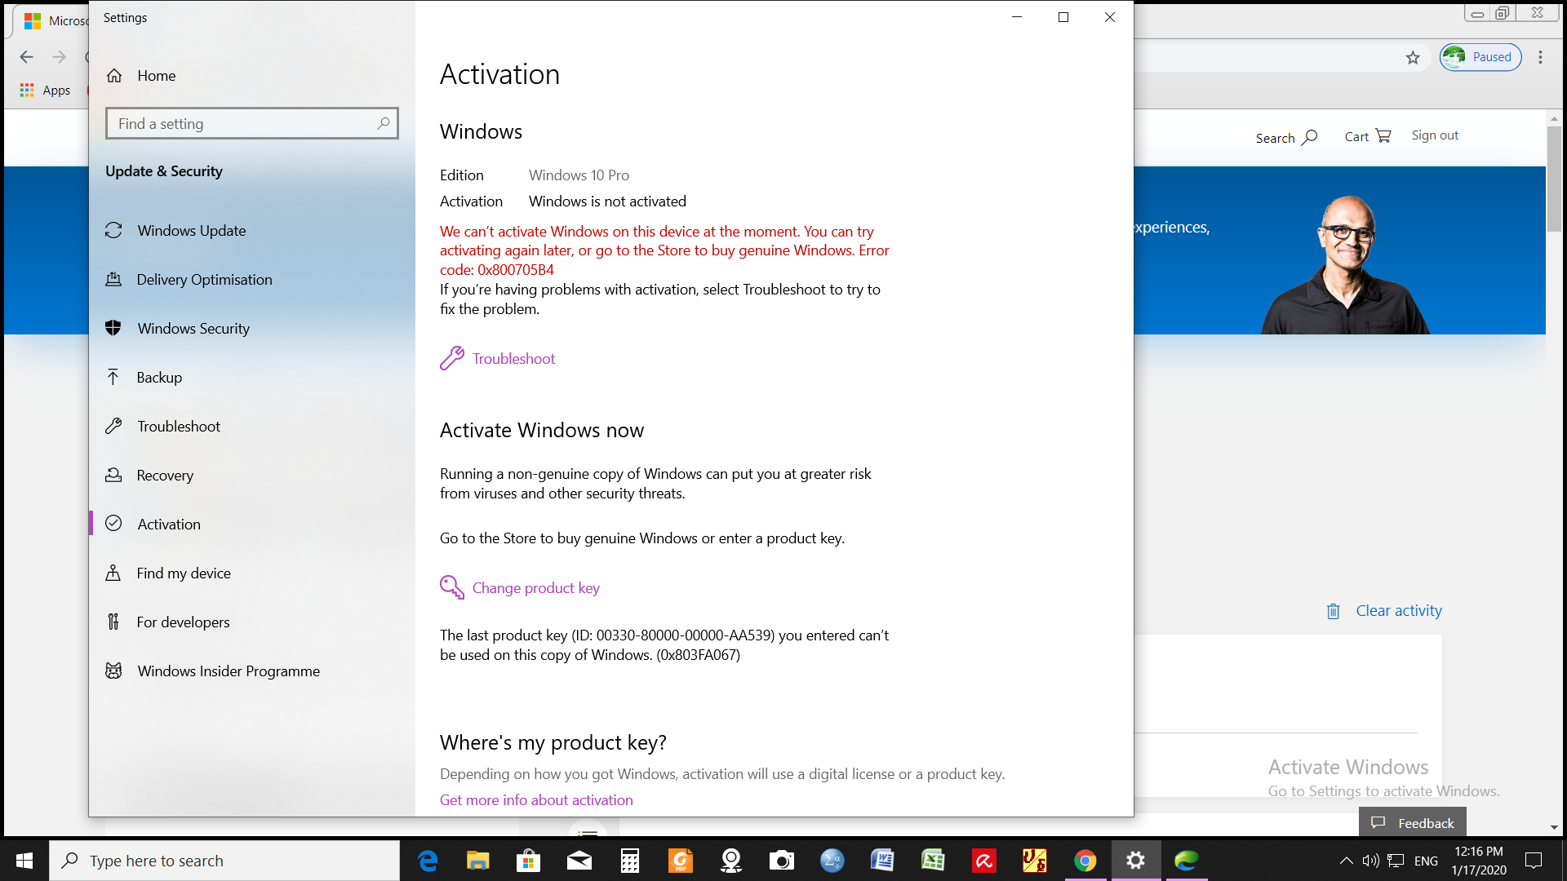
Task: Open clock and date flyout
Action: tap(1479, 861)
